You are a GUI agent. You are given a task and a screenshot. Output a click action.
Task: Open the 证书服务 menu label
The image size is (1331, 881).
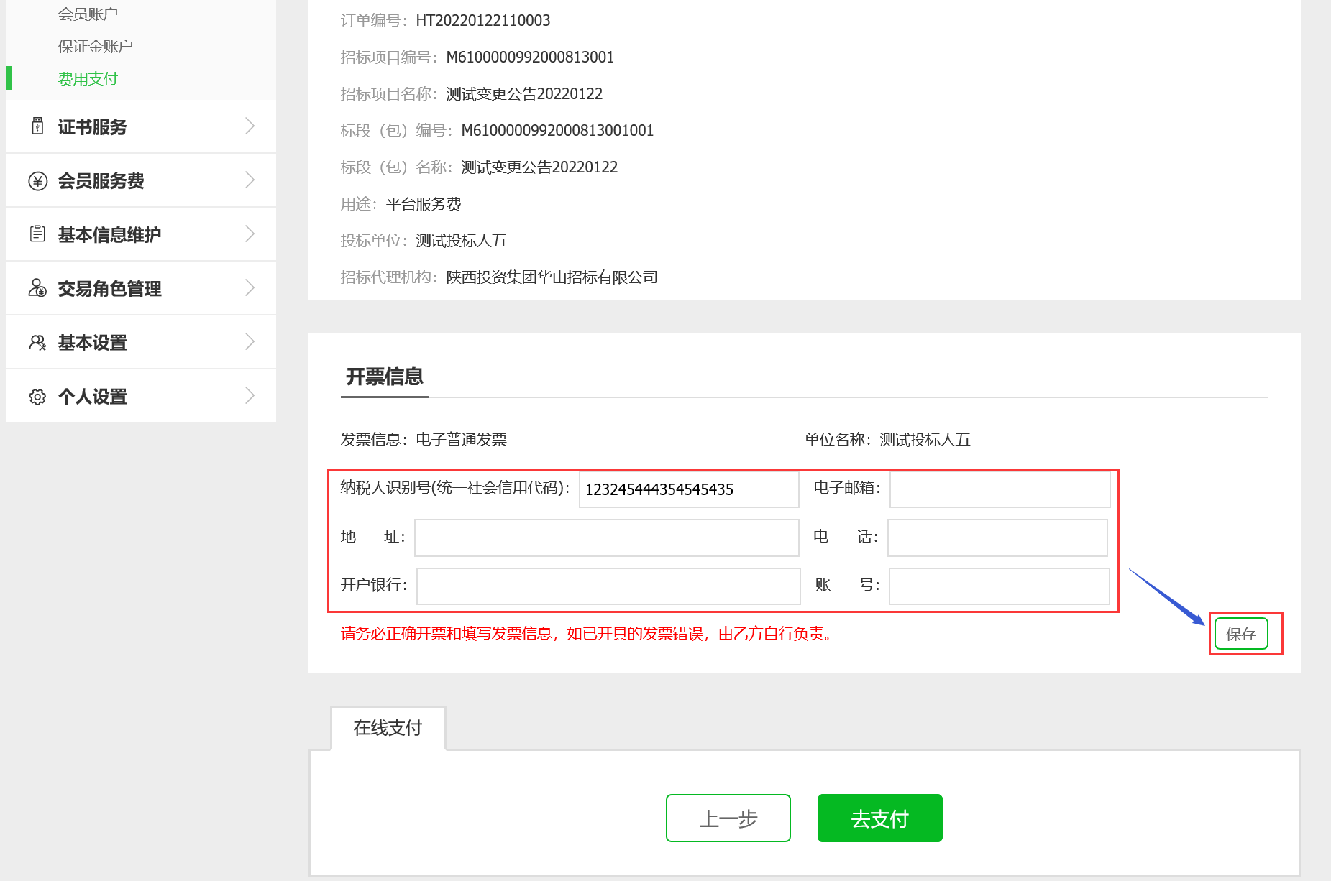coord(92,127)
